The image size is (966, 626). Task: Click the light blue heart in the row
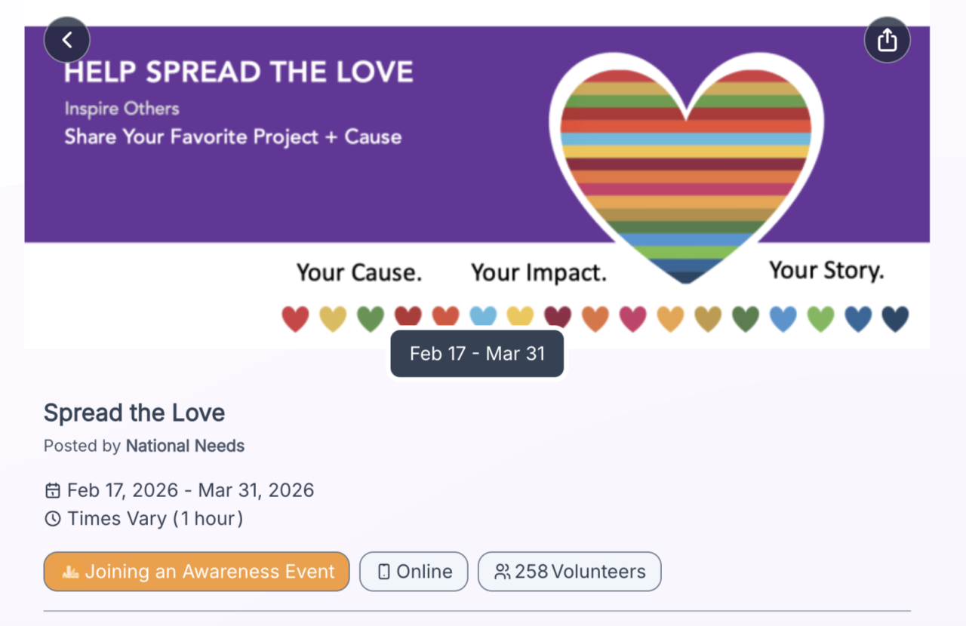tap(483, 317)
